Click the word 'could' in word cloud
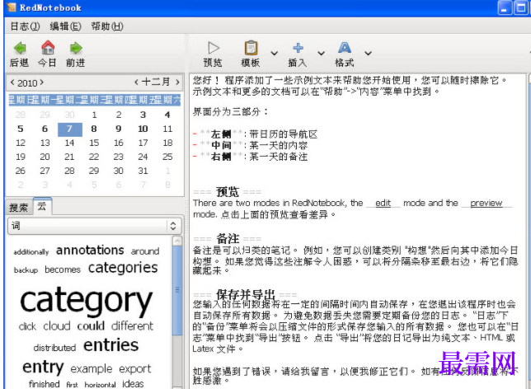The width and height of the screenshot is (531, 389). click(91, 326)
